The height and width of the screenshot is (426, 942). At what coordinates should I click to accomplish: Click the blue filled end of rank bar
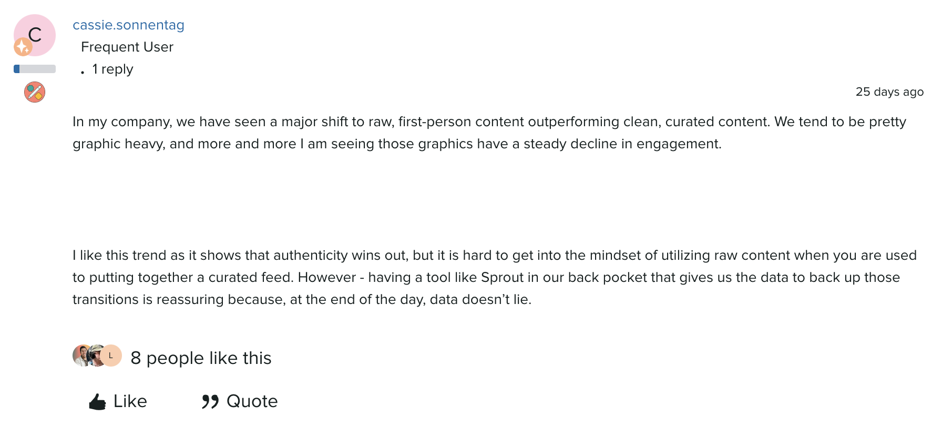coord(17,69)
